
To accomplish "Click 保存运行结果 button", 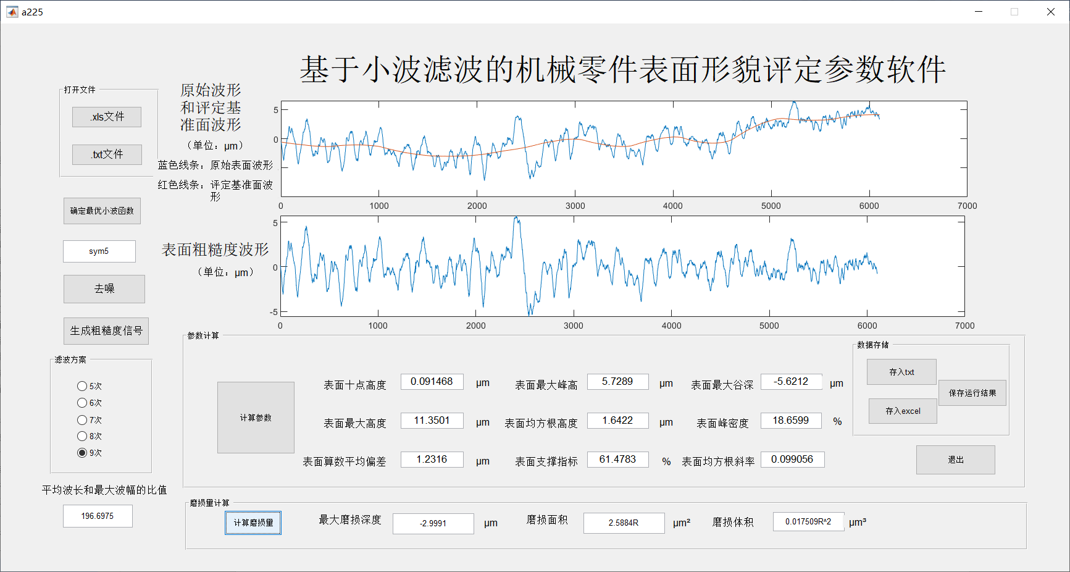I will 972,393.
